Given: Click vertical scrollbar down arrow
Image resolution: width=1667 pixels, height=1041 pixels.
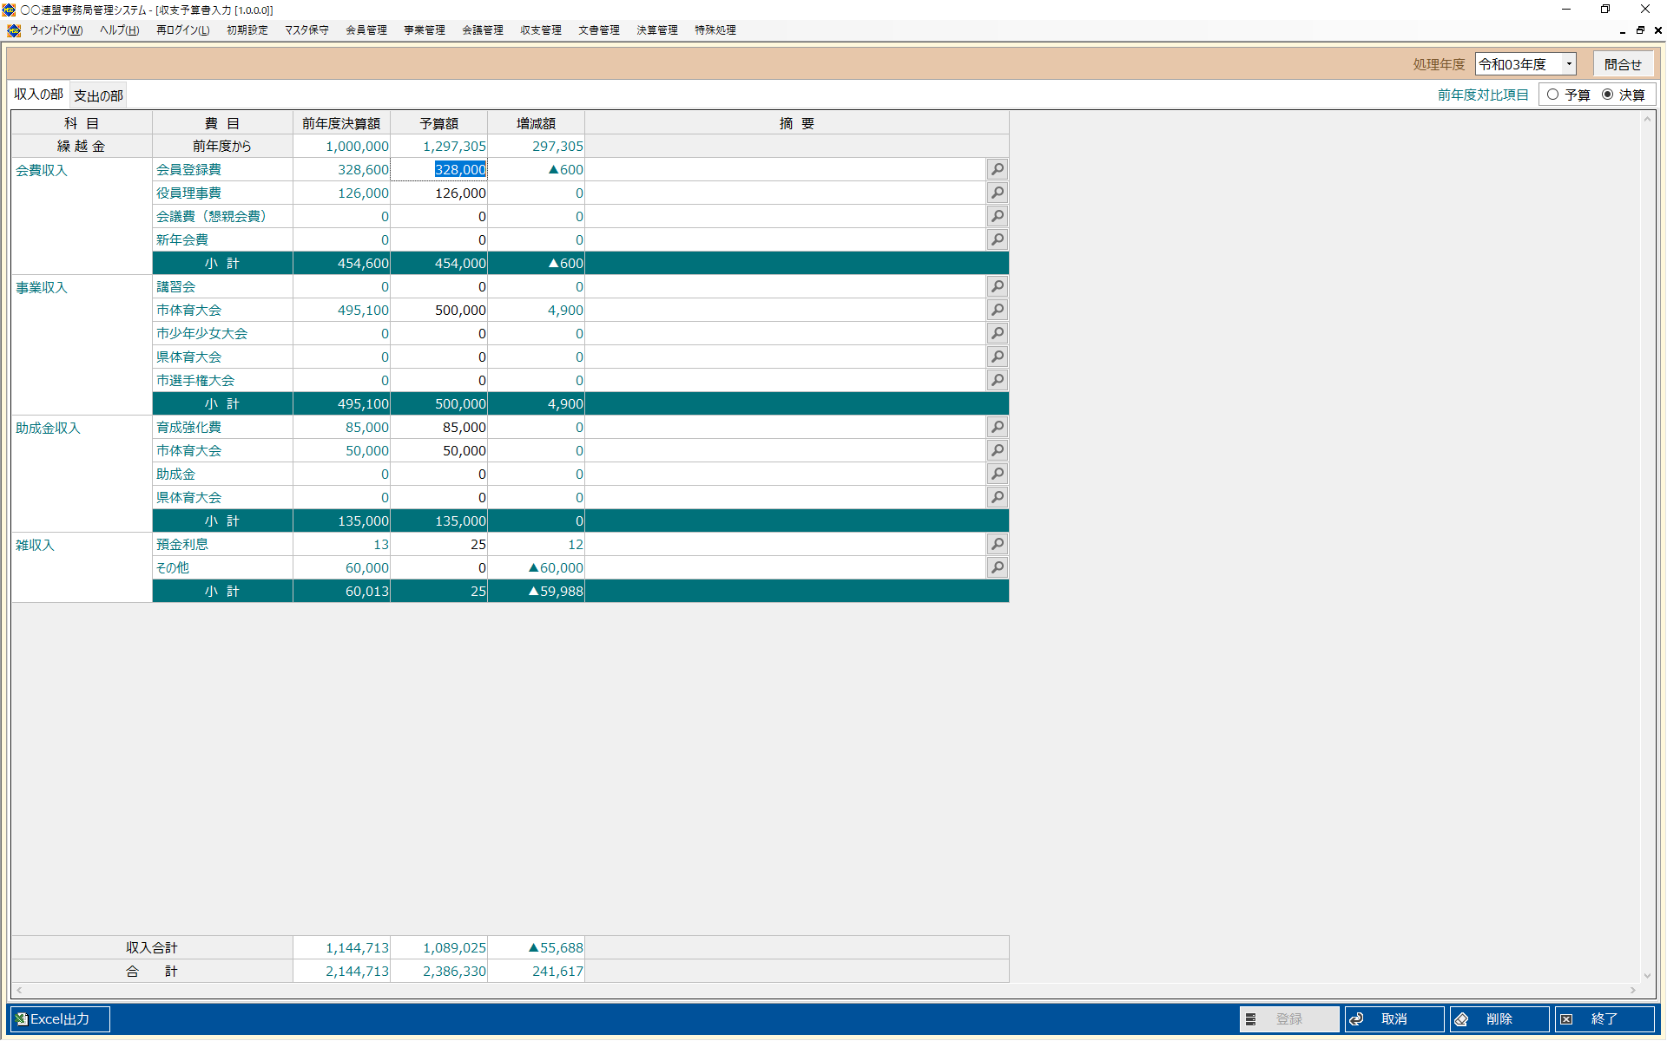Looking at the screenshot, I should click(1647, 976).
